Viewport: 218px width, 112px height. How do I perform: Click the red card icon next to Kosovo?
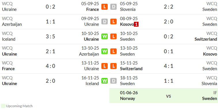[x=136, y=24]
